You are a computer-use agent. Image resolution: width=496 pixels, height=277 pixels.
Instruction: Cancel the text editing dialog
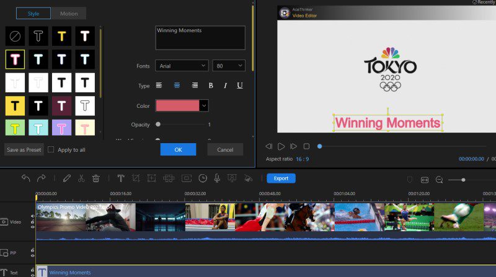pos(225,149)
